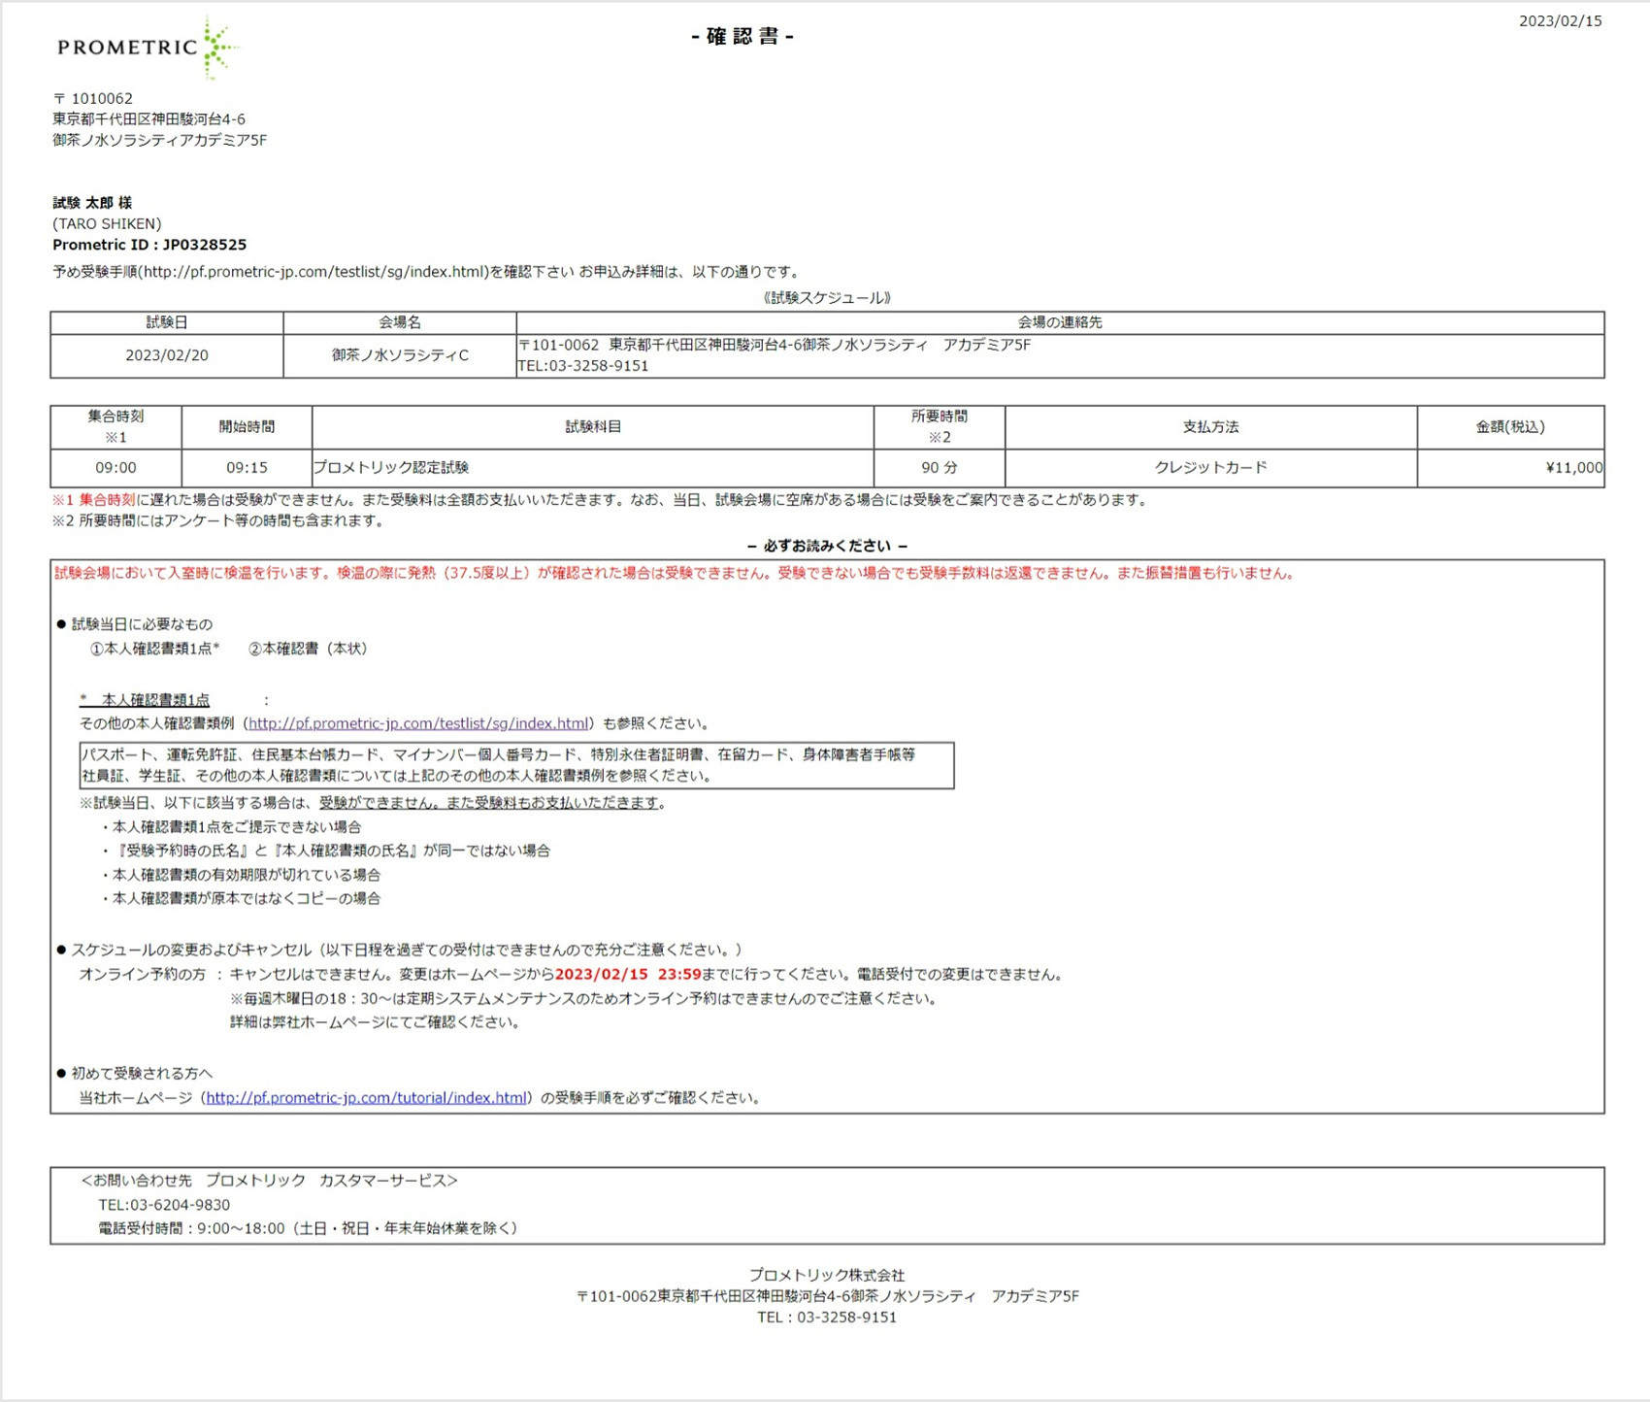Click the ※1 集合時刻 footnote in red
1650x1402 pixels.
[x=93, y=500]
